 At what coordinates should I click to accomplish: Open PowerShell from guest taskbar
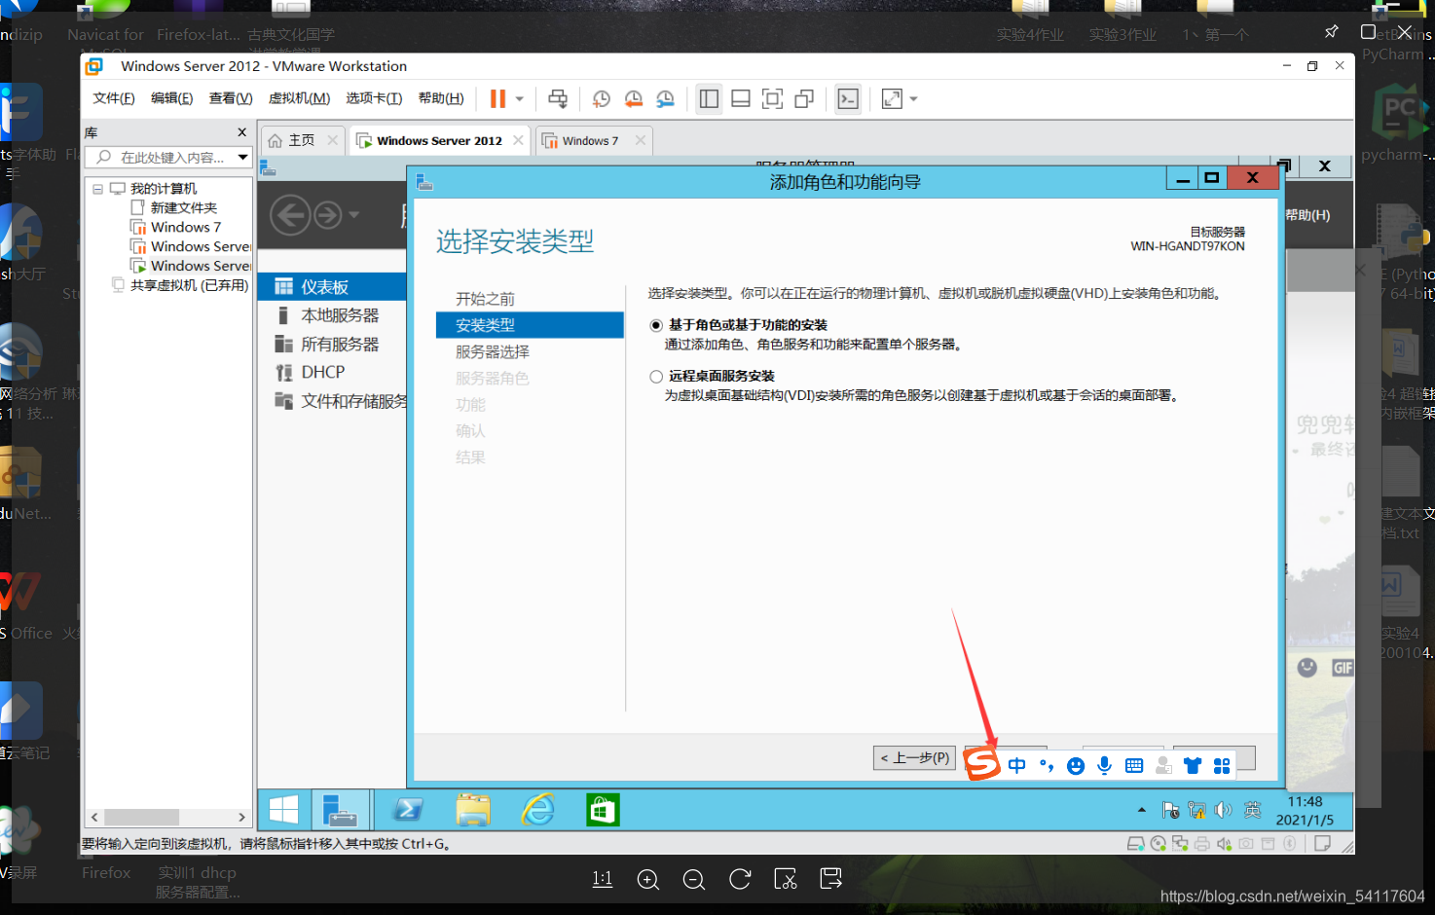tap(408, 810)
